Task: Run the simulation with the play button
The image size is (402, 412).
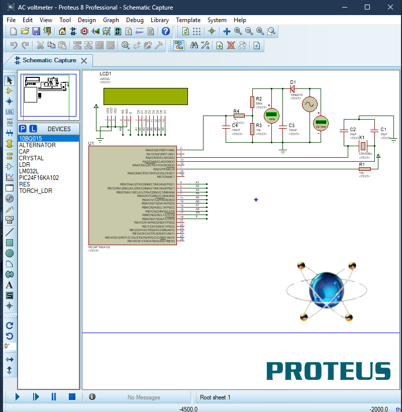Action: click(17, 396)
